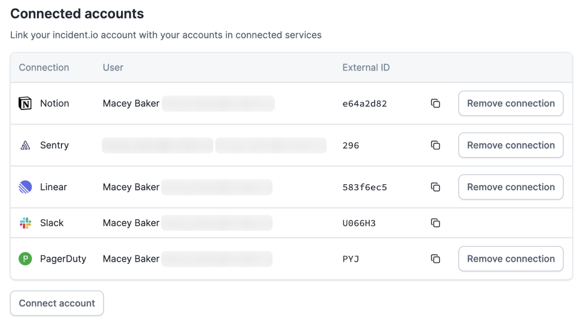The height and width of the screenshot is (322, 580).
Task: Select the User column header
Action: 113,68
